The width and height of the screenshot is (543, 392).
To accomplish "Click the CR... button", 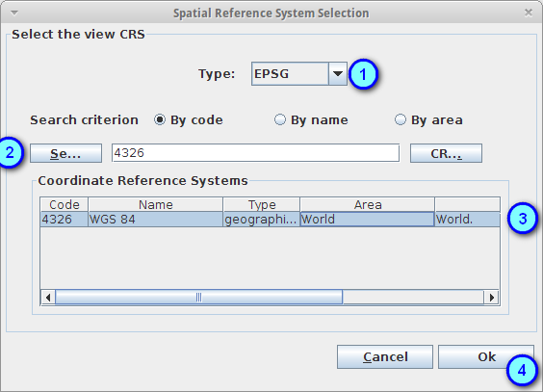I will pos(446,153).
